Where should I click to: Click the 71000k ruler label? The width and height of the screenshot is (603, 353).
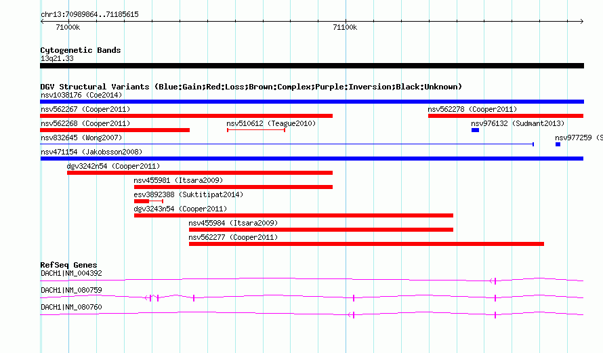[x=68, y=27]
